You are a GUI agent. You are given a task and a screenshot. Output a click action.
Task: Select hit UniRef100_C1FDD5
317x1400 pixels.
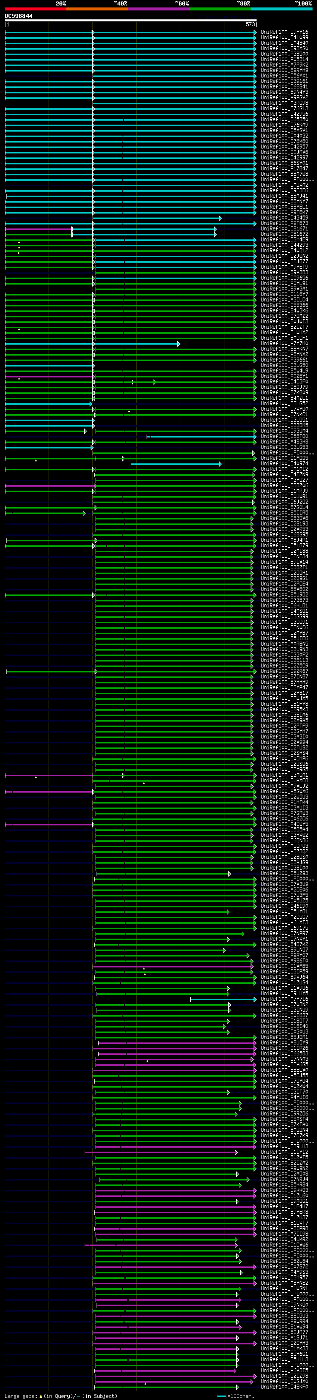(284, 458)
